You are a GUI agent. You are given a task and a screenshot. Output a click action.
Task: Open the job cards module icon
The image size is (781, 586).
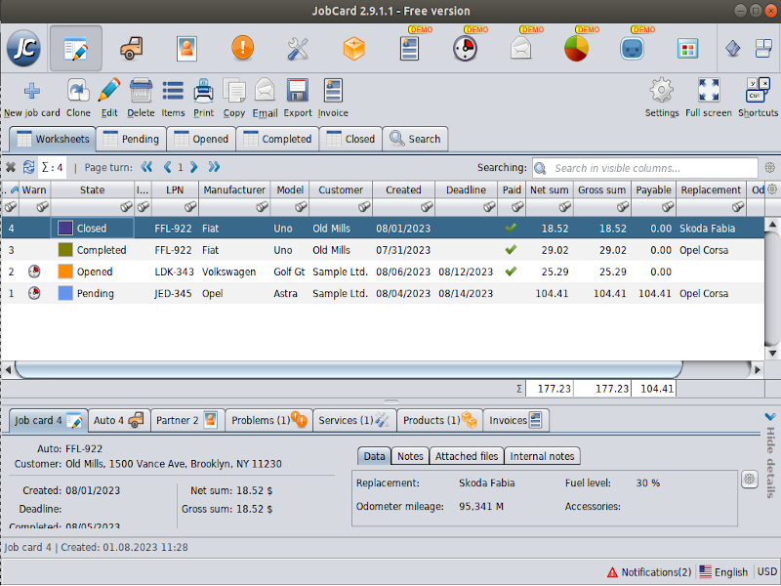(76, 48)
